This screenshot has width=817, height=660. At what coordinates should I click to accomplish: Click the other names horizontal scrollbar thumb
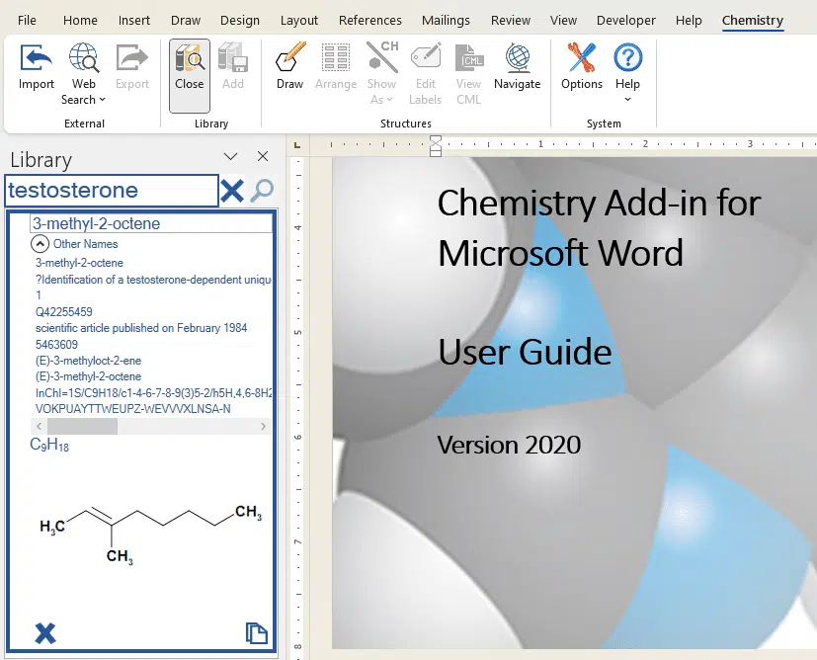(x=82, y=426)
